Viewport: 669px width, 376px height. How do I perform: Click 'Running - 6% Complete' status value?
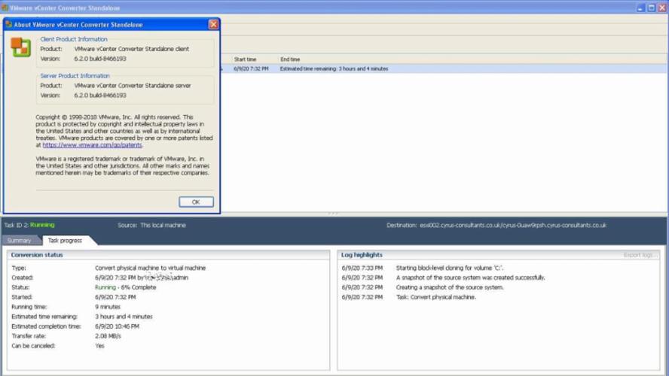125,287
